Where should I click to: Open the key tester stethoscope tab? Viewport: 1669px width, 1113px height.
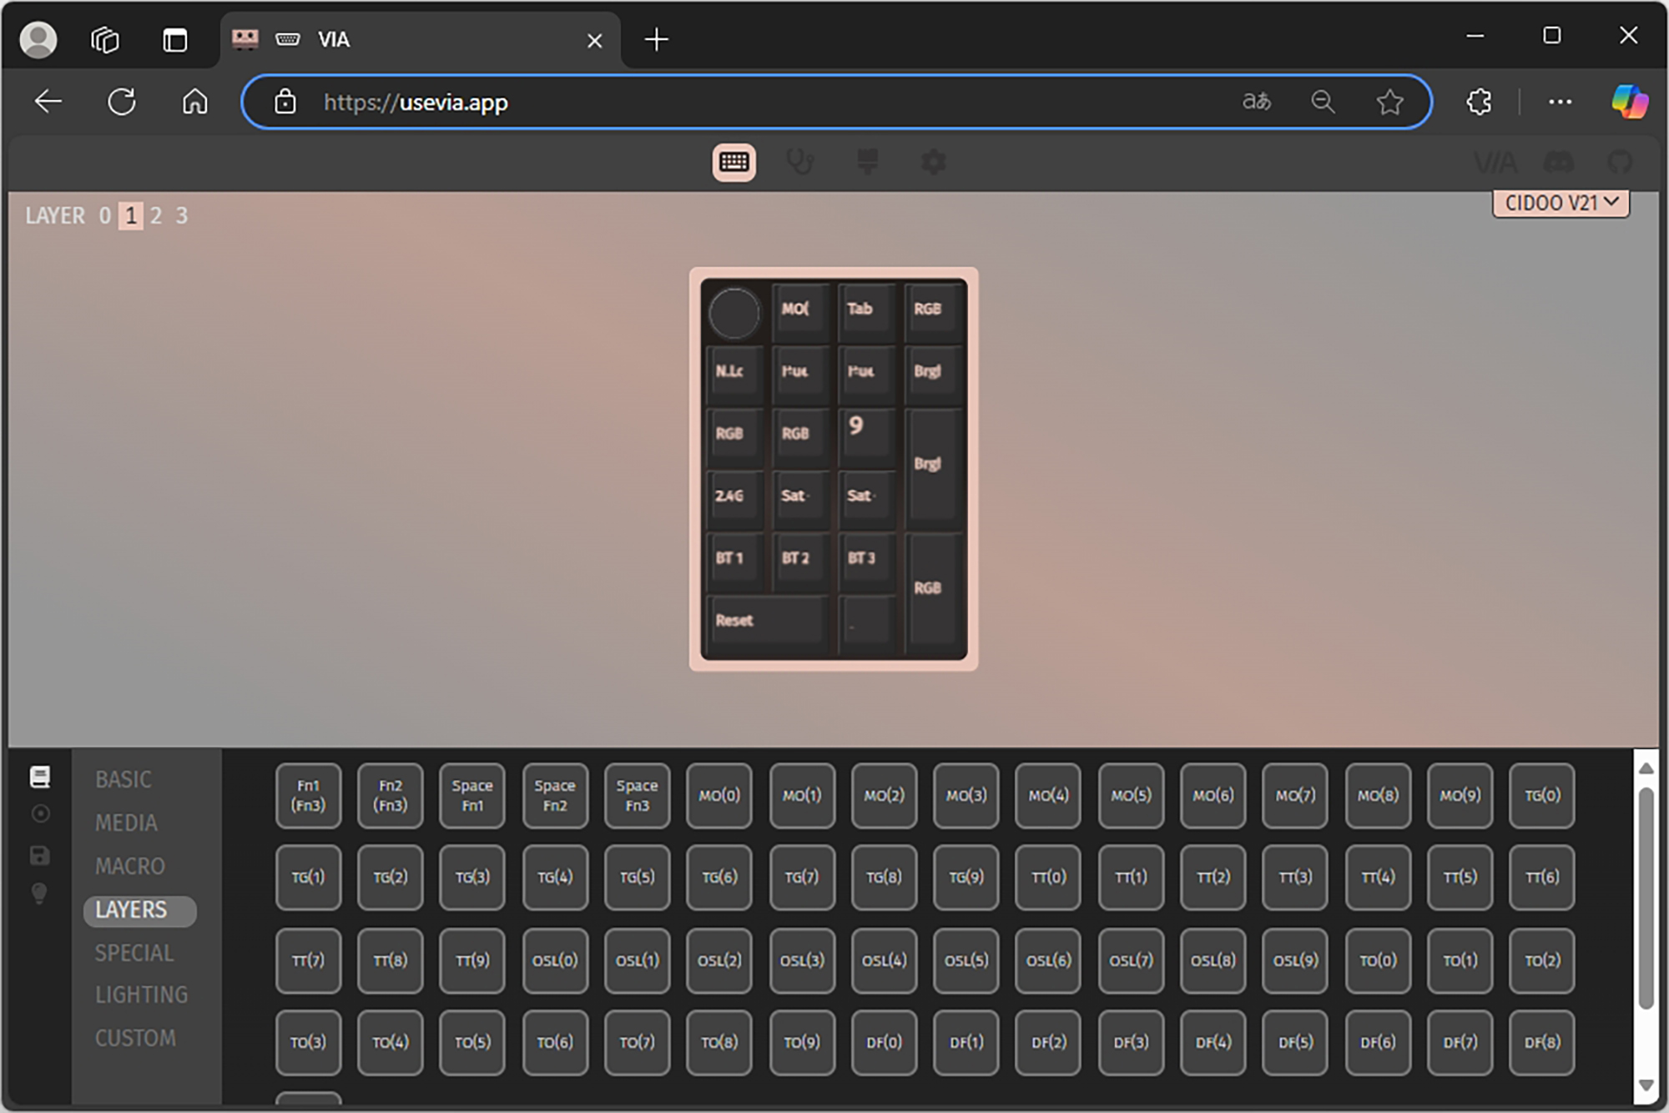tap(800, 162)
